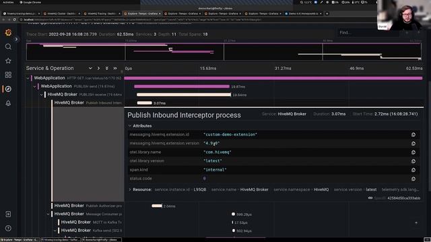The image size is (431, 242).
Task: Switch to the HiveMQ Cluster dashboard tab
Action: [62, 13]
